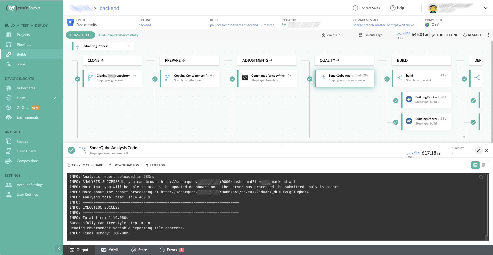Switch to the YAML tab
493x255 pixels.
[x=110, y=250]
